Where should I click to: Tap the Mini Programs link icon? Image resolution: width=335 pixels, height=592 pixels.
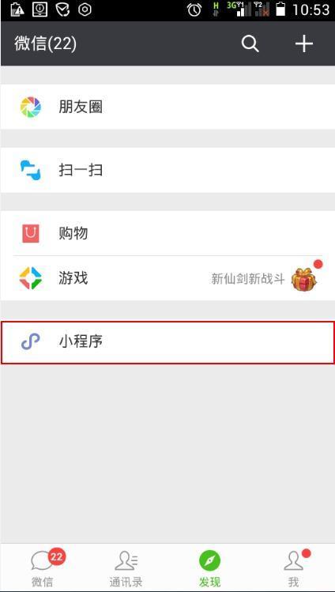tap(31, 342)
